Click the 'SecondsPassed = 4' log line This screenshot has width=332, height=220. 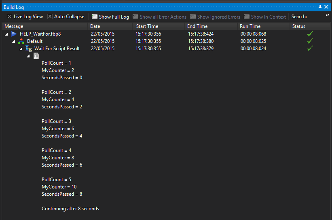pyautogui.click(x=62, y=136)
